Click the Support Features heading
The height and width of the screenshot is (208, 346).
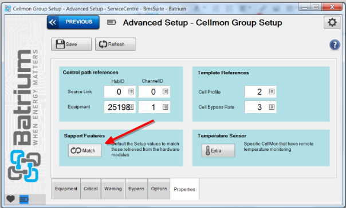coord(84,136)
